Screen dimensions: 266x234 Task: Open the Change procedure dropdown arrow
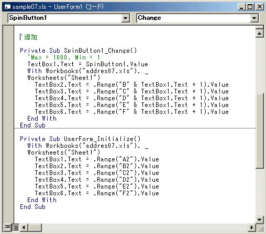pos(254,18)
